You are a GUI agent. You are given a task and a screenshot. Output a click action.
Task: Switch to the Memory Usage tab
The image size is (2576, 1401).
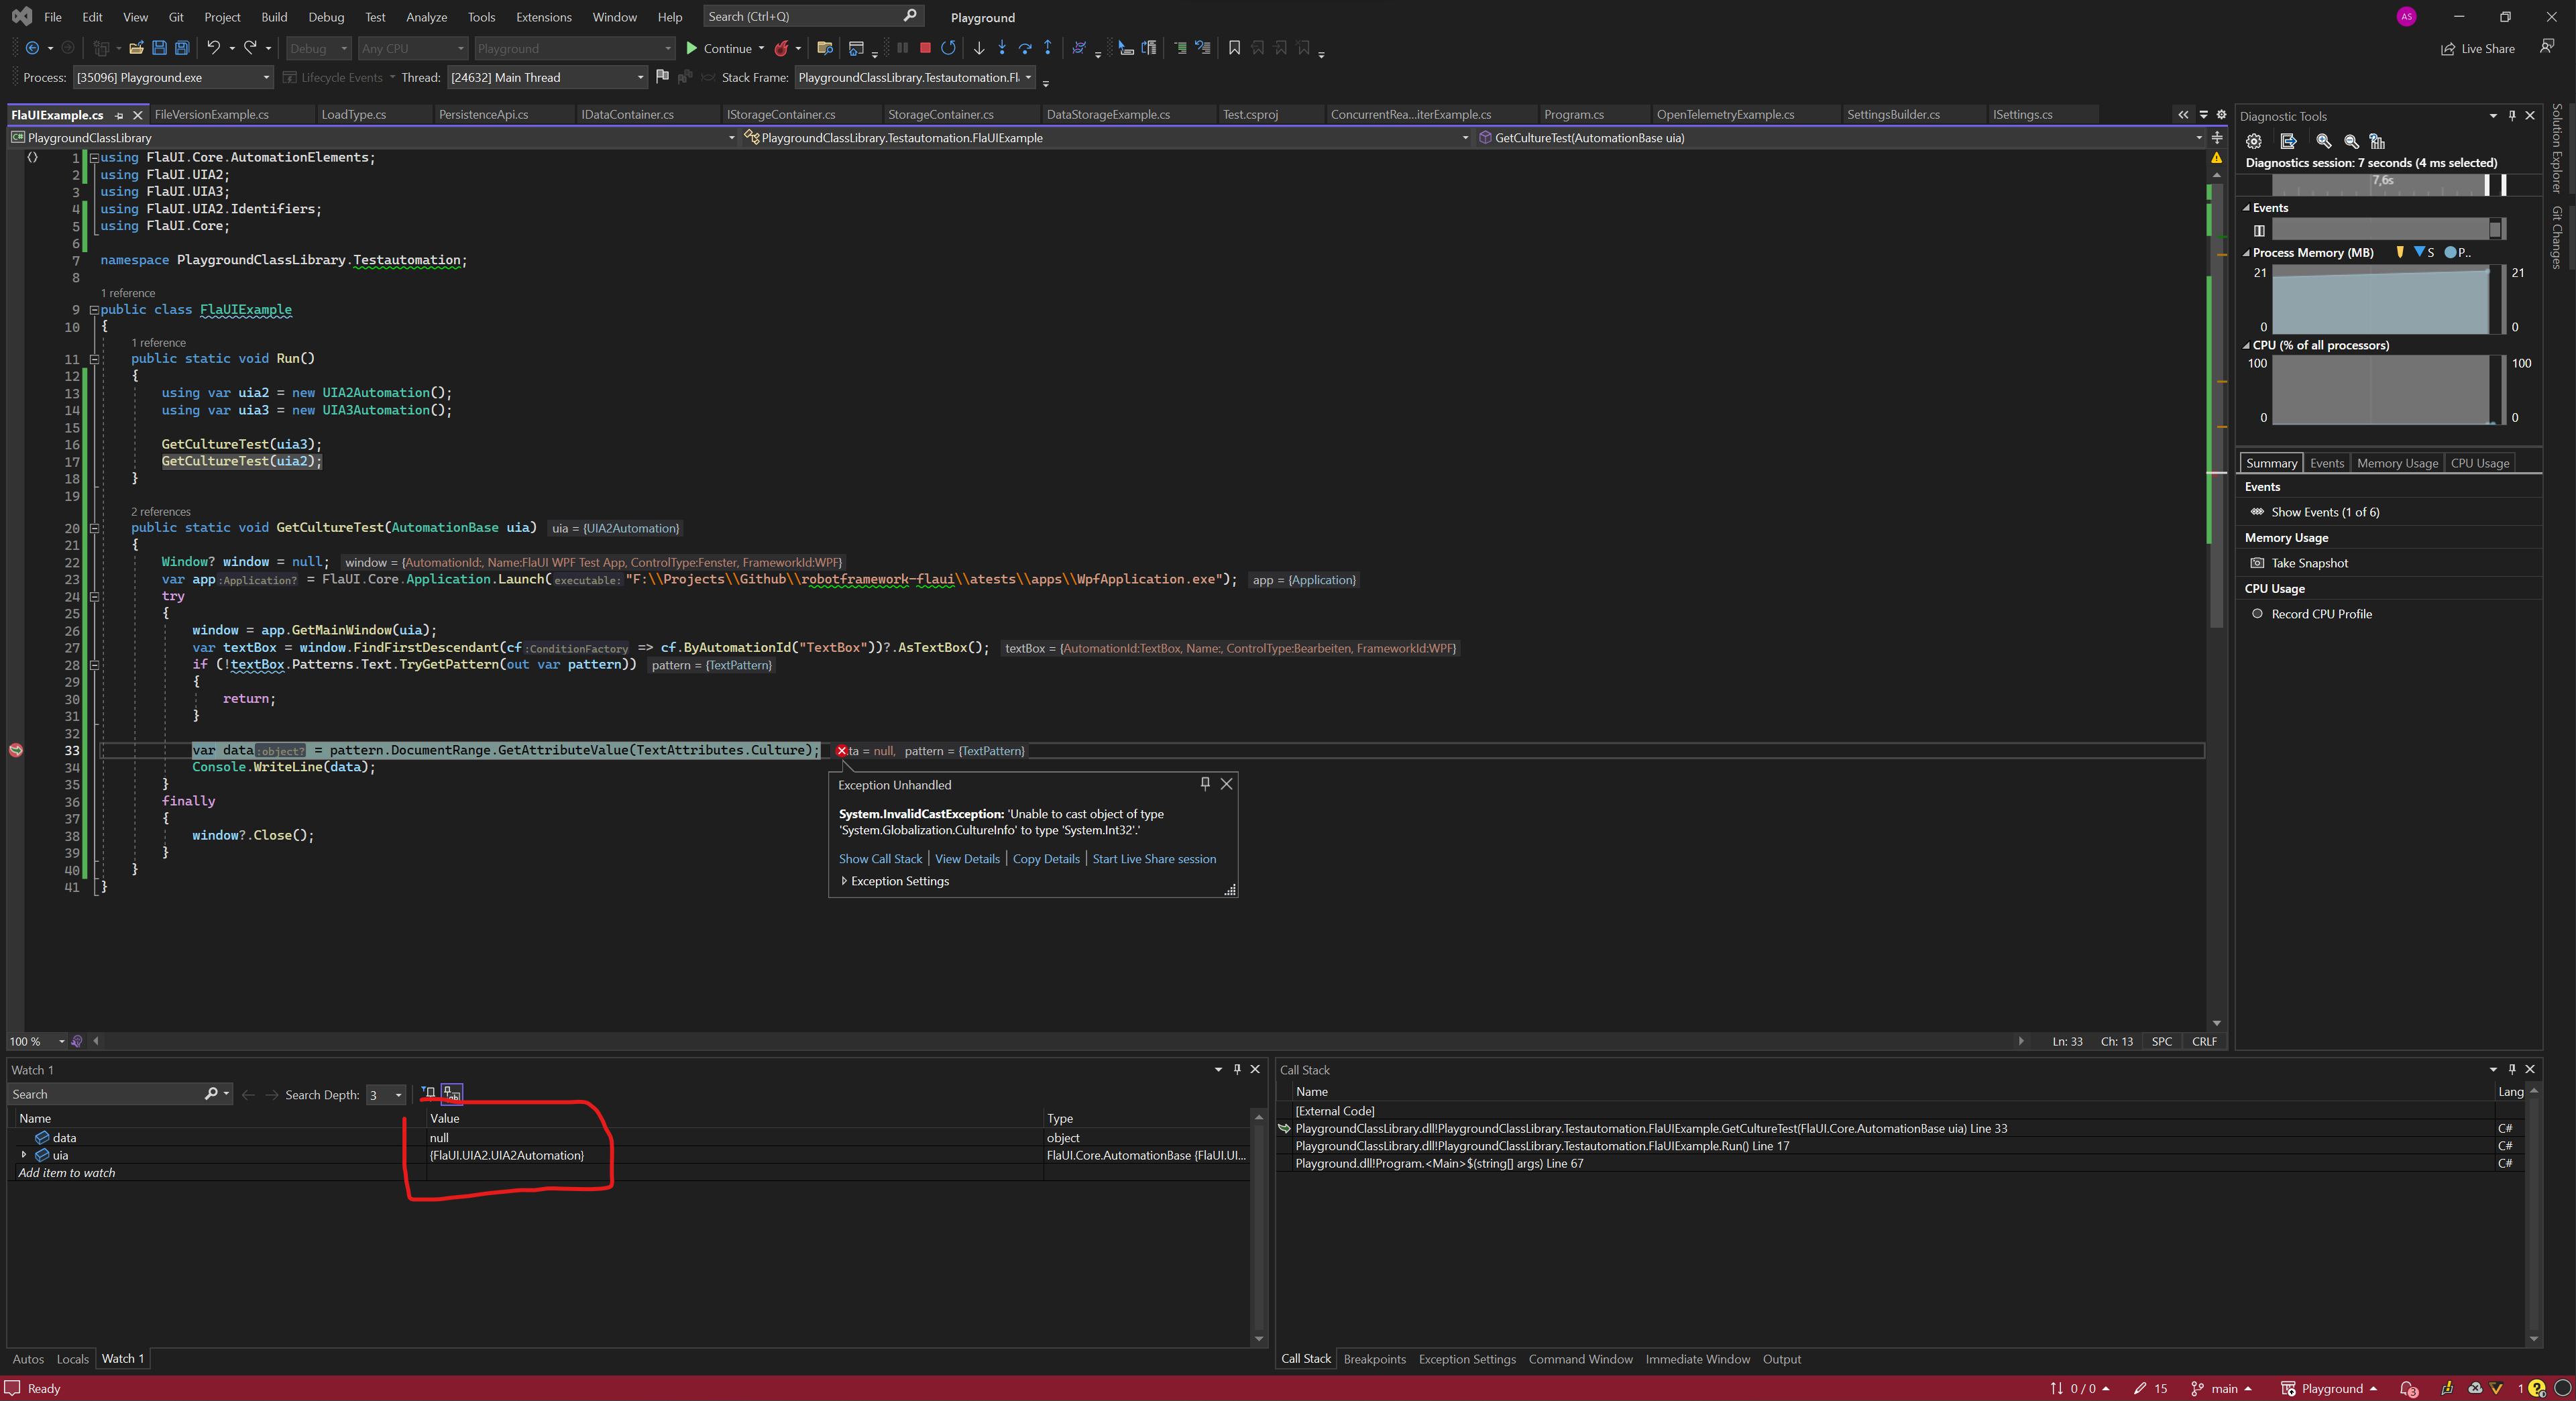pyautogui.click(x=2396, y=462)
